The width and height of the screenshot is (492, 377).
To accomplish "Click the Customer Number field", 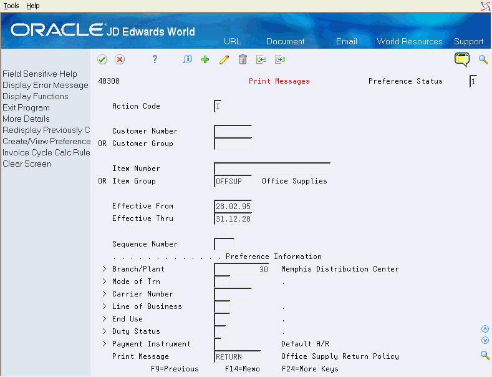I will [x=233, y=131].
